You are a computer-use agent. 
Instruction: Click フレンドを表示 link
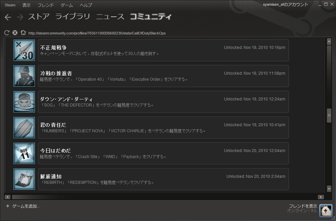point(303,206)
